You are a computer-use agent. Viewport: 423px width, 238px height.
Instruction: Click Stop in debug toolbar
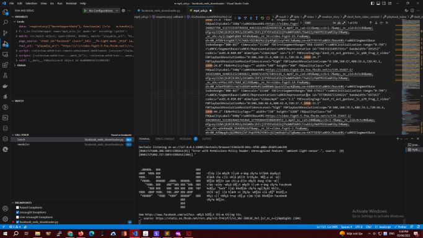268,18
